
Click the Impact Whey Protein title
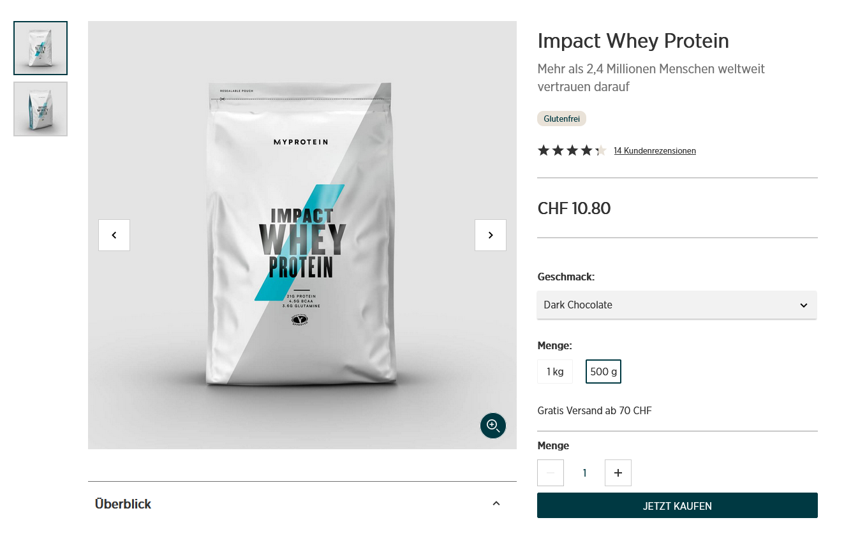633,41
